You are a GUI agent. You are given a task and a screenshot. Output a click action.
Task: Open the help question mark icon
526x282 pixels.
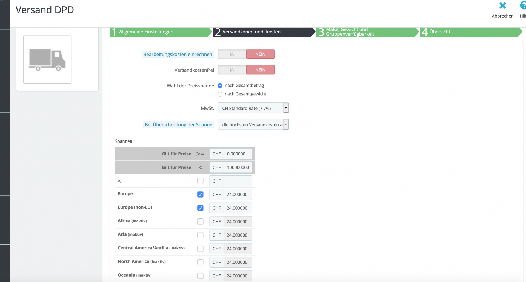tap(523, 6)
